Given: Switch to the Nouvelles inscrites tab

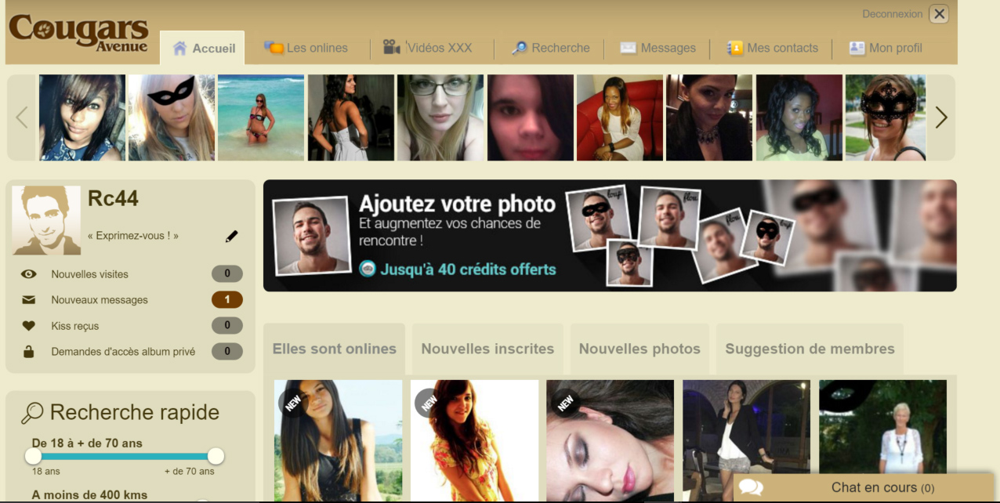Looking at the screenshot, I should click(x=487, y=349).
